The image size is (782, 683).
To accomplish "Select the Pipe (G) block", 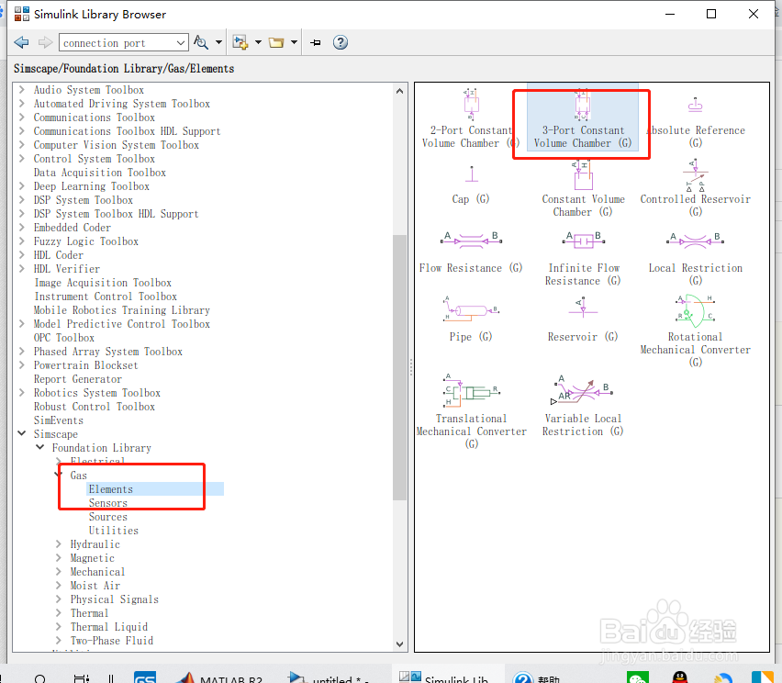I will pos(471,319).
